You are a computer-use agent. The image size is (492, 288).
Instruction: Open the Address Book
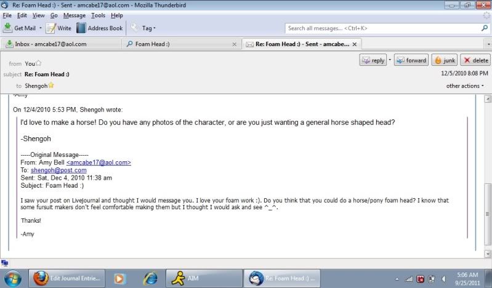(x=100, y=28)
